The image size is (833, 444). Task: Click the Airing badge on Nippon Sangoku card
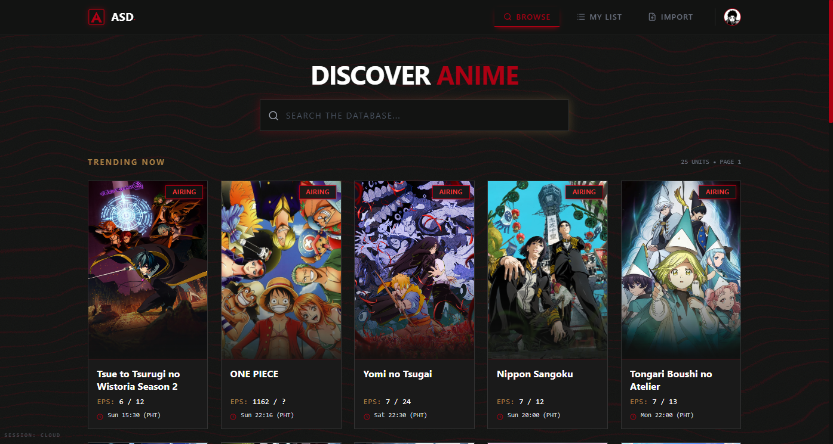click(x=584, y=192)
